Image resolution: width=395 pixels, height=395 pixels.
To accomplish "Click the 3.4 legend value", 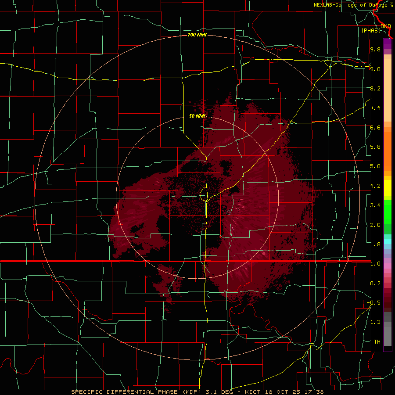I will click(375, 205).
